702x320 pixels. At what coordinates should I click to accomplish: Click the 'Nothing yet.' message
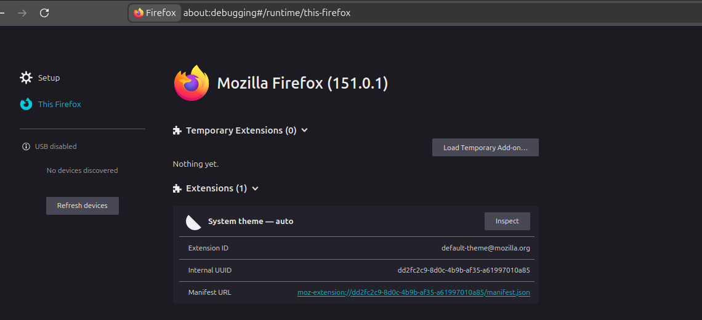click(196, 164)
